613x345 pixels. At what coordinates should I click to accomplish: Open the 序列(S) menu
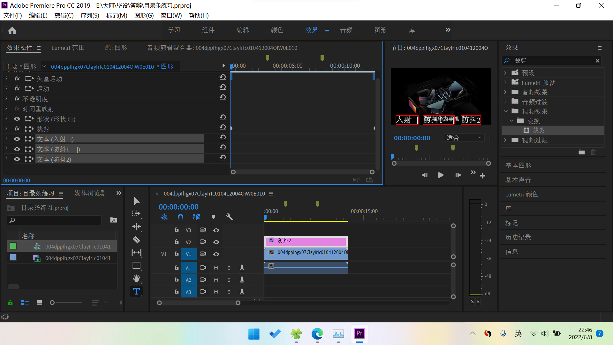click(x=90, y=15)
